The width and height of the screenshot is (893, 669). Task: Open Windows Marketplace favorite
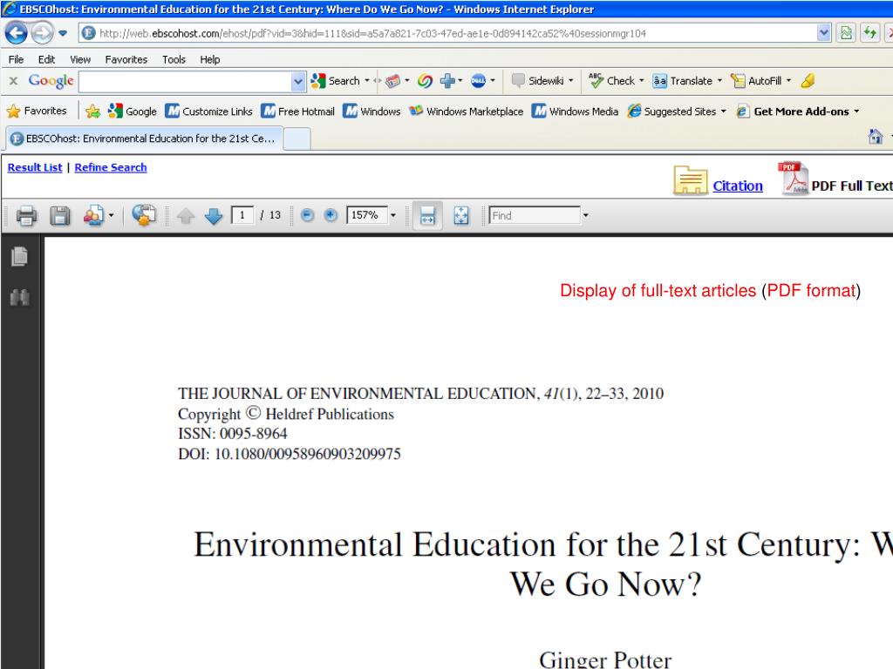pos(466,111)
